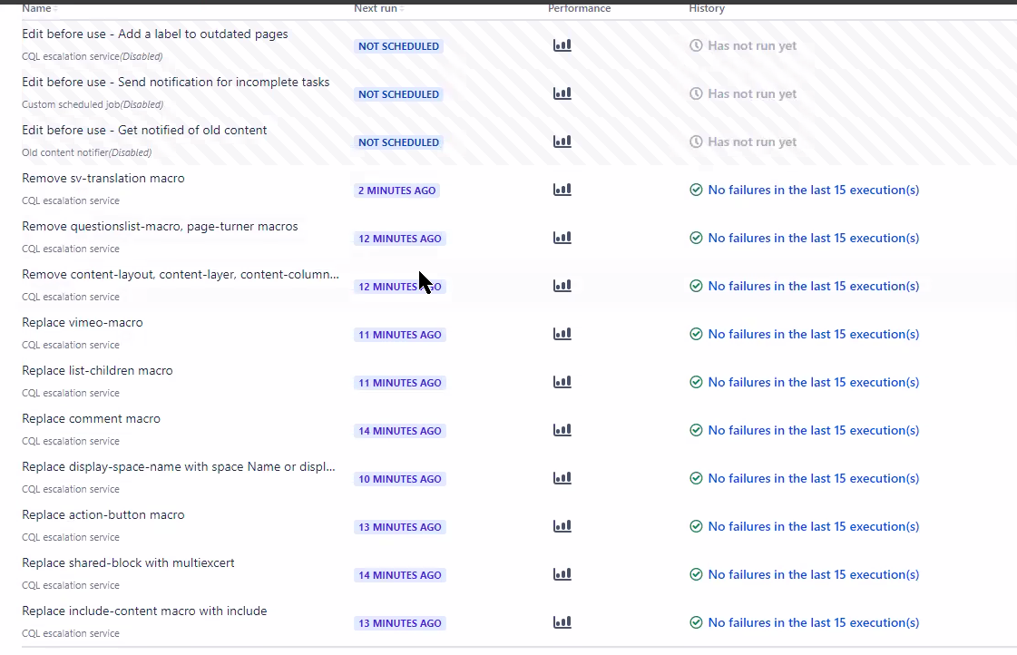Open performance chart for Replace display-space-name job
The image size is (1017, 655).
[x=562, y=477]
